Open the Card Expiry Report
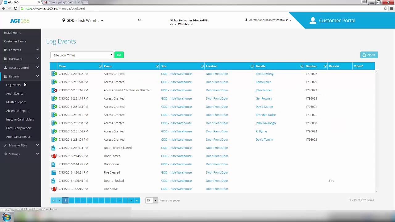 pyautogui.click(x=19, y=128)
